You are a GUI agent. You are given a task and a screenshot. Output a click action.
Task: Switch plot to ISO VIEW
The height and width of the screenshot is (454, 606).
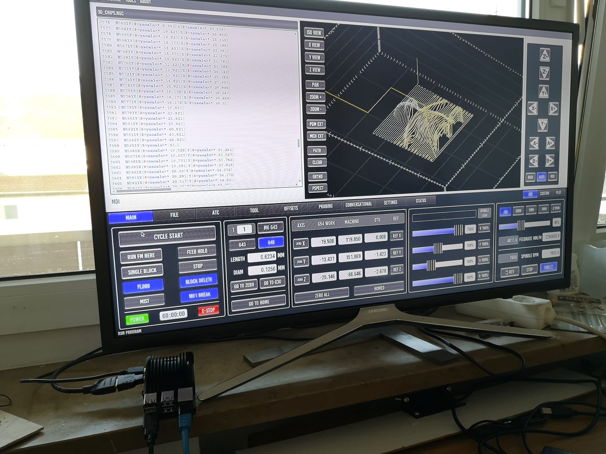pos(314,33)
